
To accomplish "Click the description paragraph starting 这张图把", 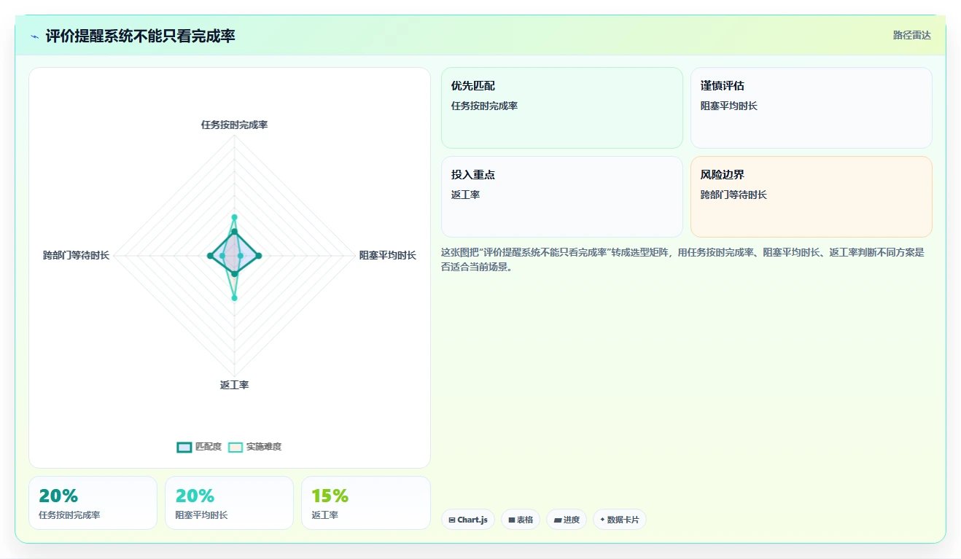I will point(683,259).
